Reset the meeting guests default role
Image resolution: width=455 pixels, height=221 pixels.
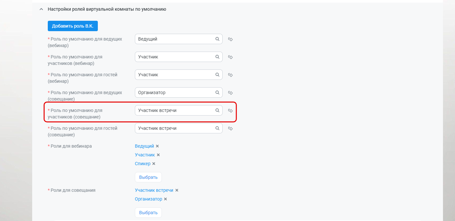(x=230, y=129)
